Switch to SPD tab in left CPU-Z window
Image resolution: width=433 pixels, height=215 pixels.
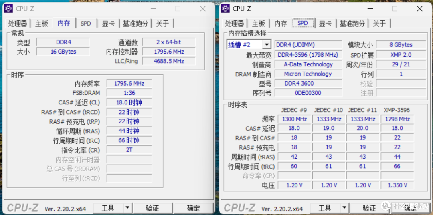(86, 24)
